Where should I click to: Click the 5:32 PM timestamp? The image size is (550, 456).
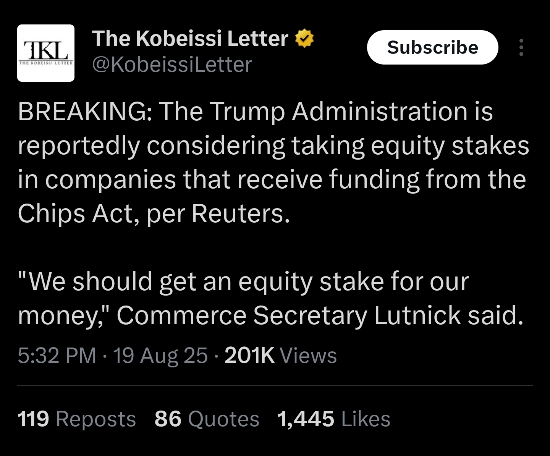(x=57, y=356)
